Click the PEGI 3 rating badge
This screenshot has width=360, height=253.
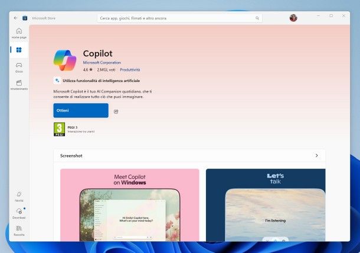[x=59, y=129]
